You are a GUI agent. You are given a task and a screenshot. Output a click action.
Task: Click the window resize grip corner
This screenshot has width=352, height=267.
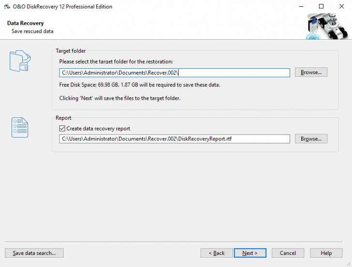349,264
